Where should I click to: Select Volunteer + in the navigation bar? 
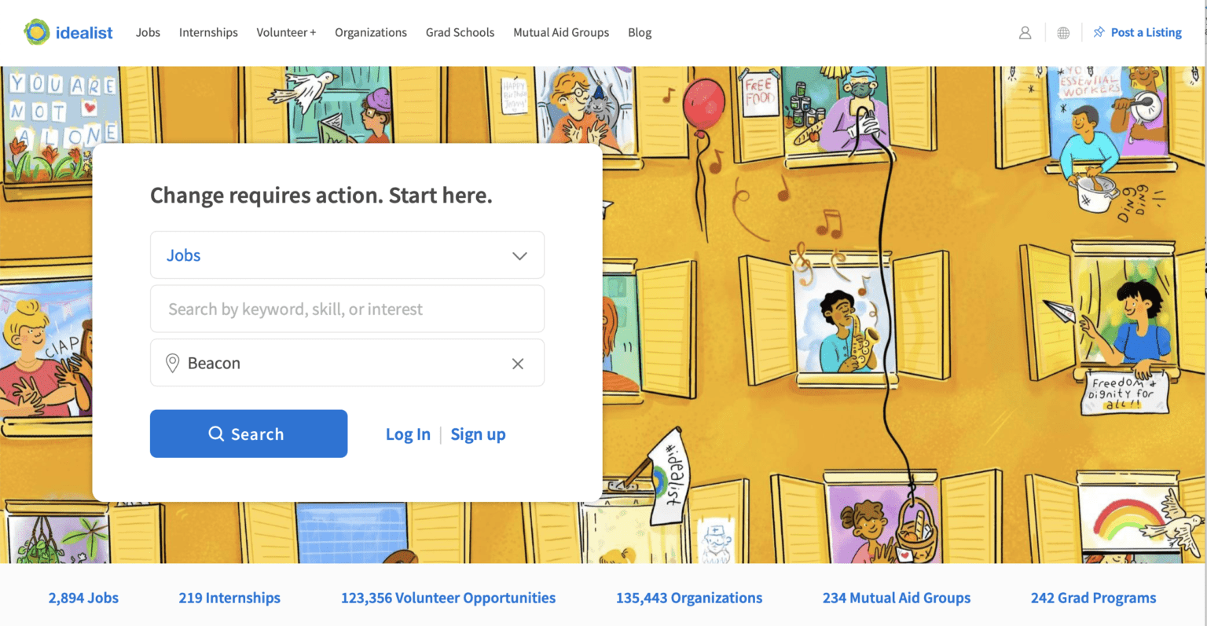[286, 32]
